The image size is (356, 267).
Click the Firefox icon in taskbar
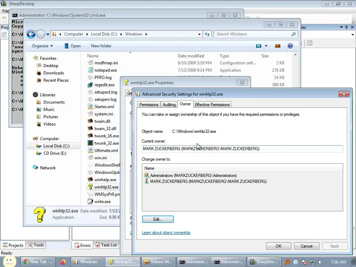click(63, 262)
